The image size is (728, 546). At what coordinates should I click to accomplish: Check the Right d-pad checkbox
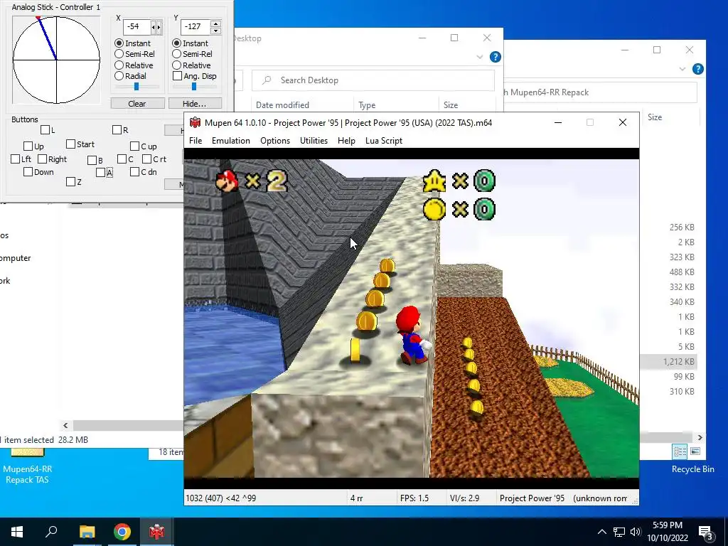(42, 159)
